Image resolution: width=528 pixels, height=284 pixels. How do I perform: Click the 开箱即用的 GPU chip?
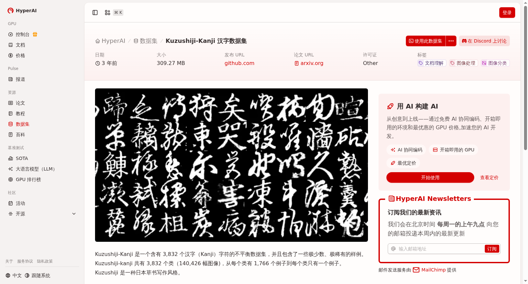tap(453, 150)
